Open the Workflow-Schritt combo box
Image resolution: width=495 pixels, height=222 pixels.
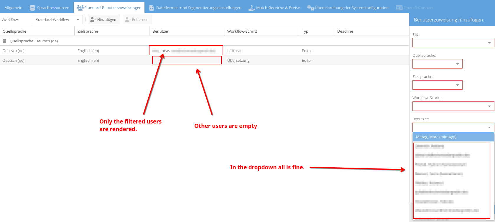[x=489, y=106]
